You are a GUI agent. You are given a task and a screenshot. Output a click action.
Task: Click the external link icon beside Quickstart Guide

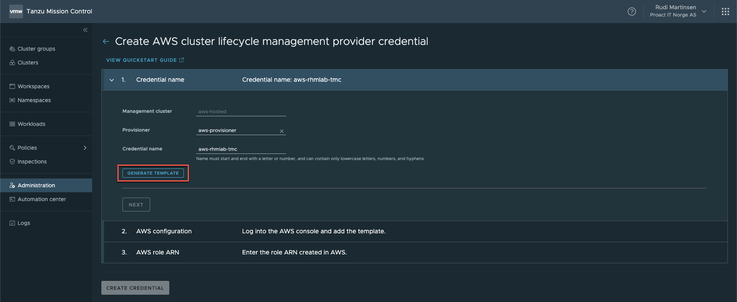182,60
